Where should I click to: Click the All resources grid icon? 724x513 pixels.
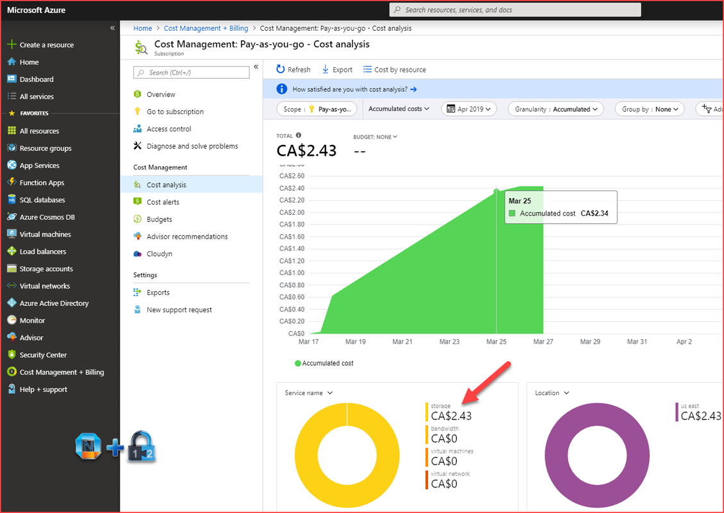point(12,131)
